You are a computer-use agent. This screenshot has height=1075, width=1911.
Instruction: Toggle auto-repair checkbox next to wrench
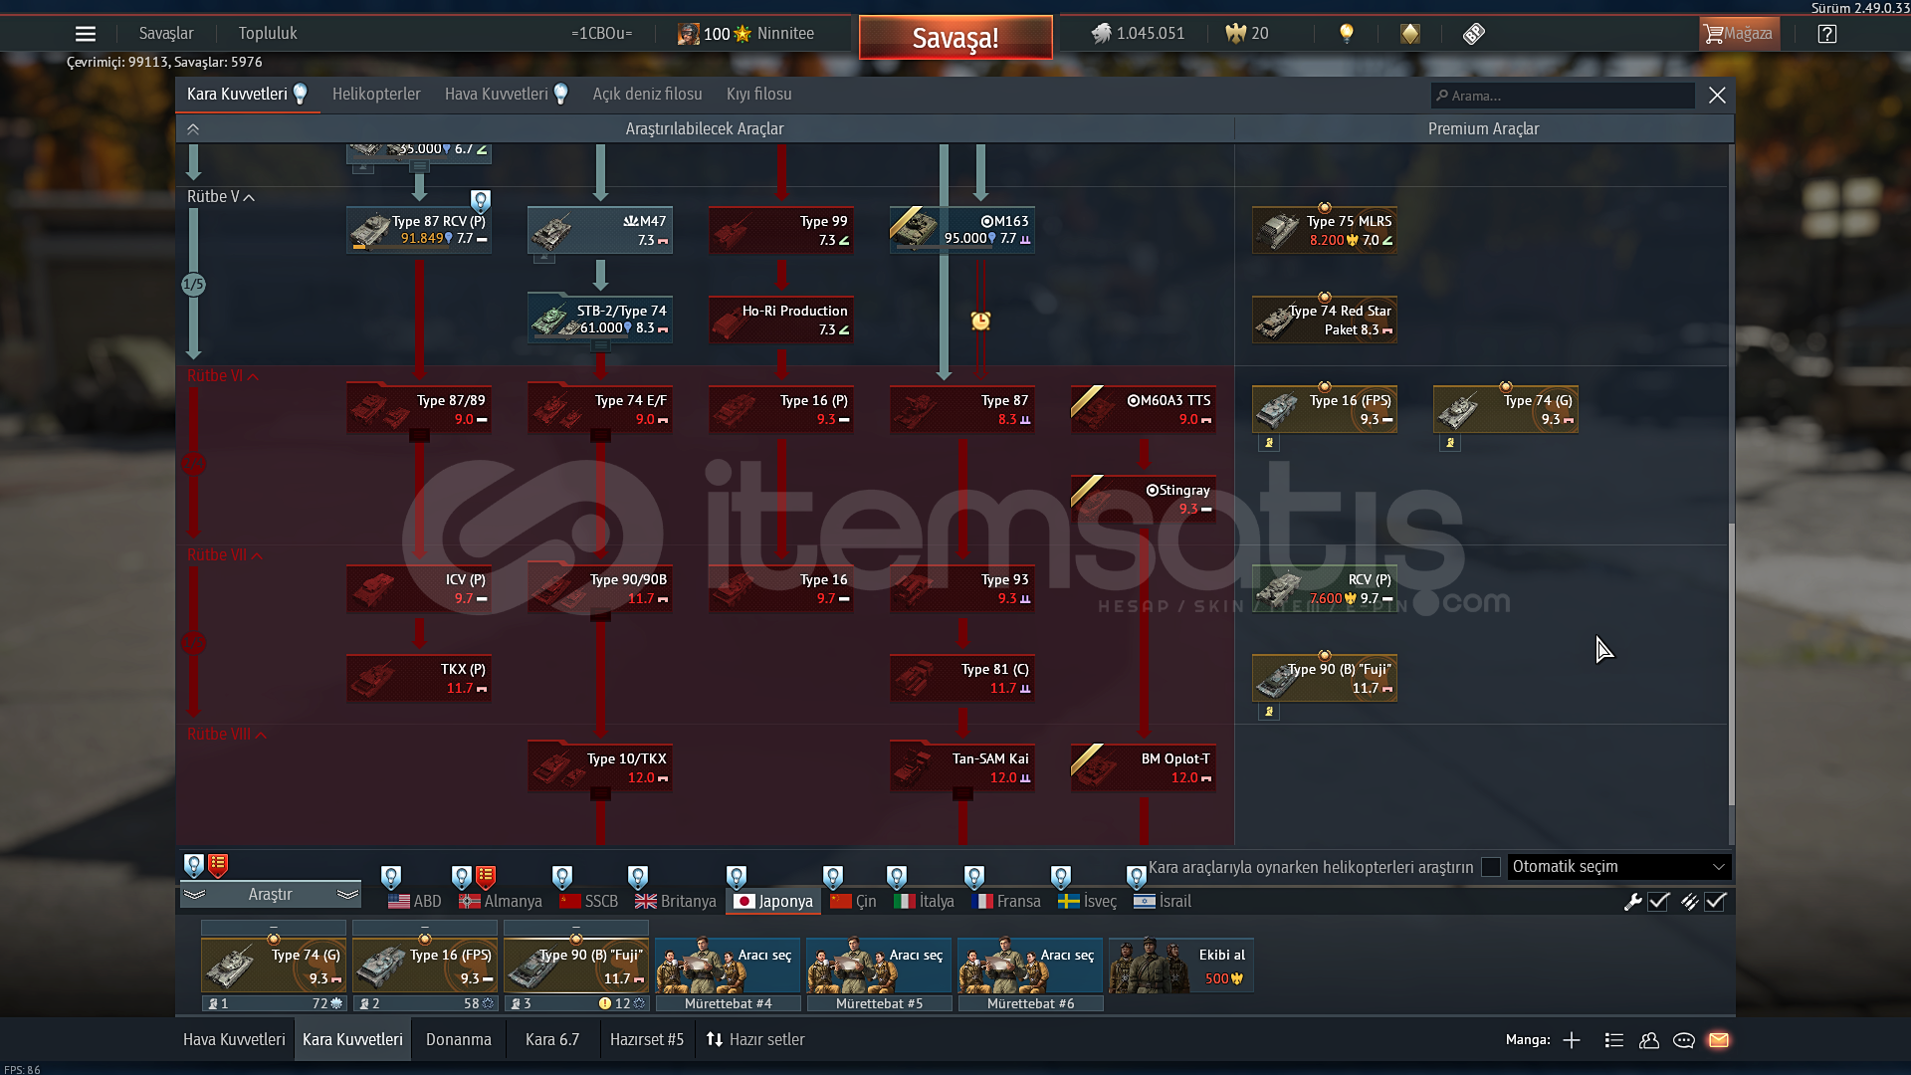1658,902
